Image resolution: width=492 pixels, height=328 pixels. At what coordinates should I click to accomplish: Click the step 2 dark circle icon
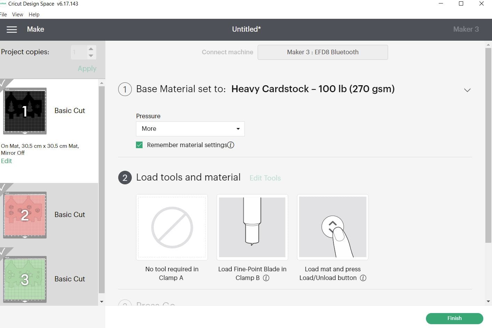(x=125, y=178)
